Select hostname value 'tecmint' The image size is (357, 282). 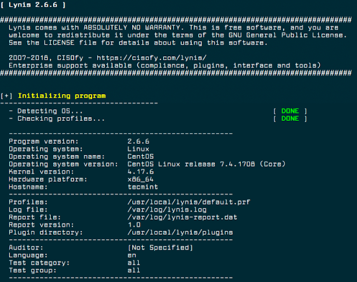coord(143,187)
